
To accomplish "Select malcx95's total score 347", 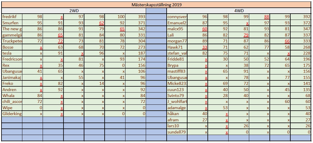I will tap(301, 29).
